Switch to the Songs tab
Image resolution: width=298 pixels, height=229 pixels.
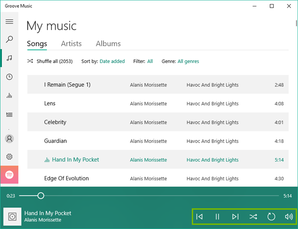37,44
